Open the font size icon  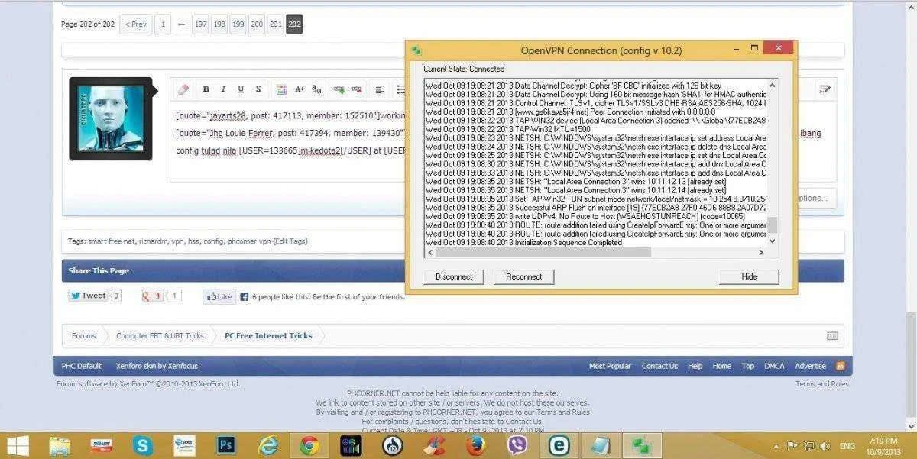[300, 89]
